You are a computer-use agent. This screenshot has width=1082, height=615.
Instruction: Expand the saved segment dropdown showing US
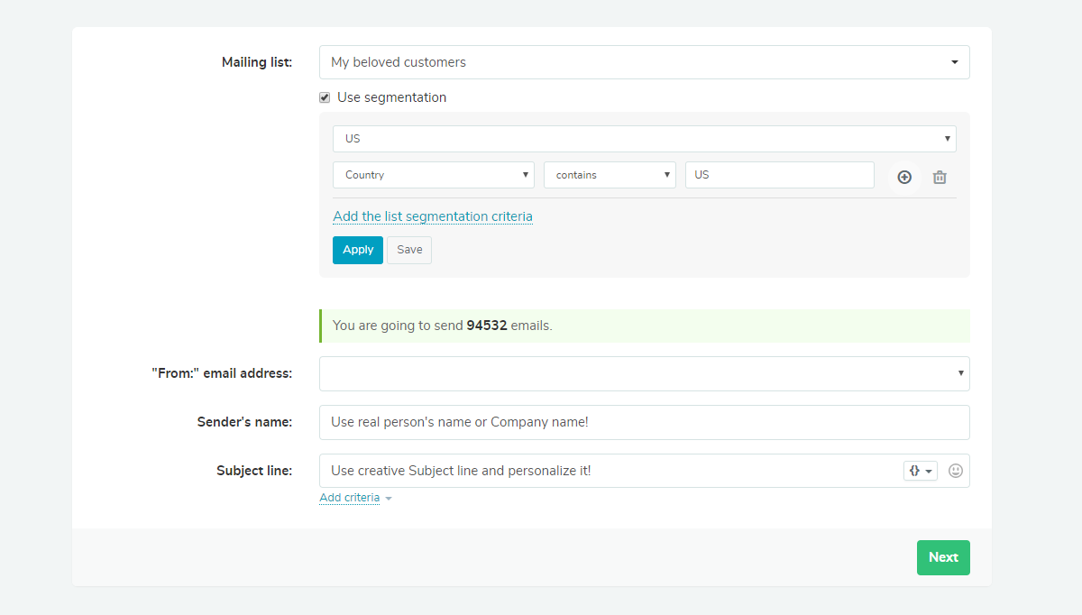coord(644,139)
